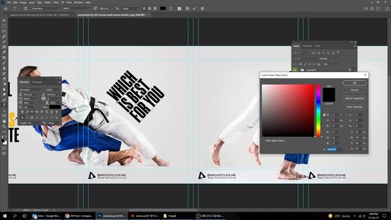The image size is (391, 220).
Task: Open font family dropdown in options bar
Action: coord(45,9)
